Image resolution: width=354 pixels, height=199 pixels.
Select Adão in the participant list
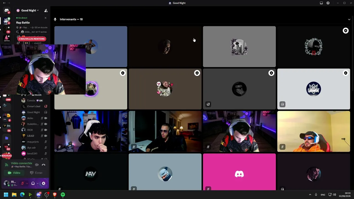point(34,118)
